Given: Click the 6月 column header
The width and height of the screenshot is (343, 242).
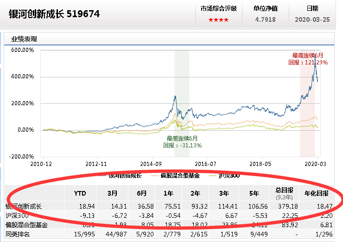Looking at the screenshot, I should 142,193.
